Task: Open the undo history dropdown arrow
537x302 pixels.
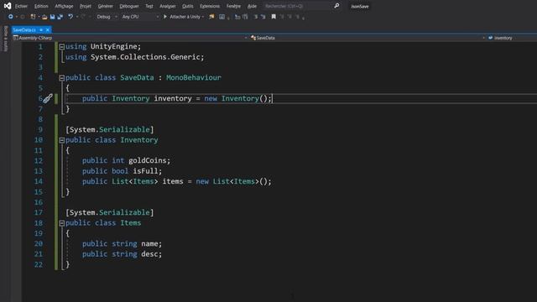Action: pos(77,17)
